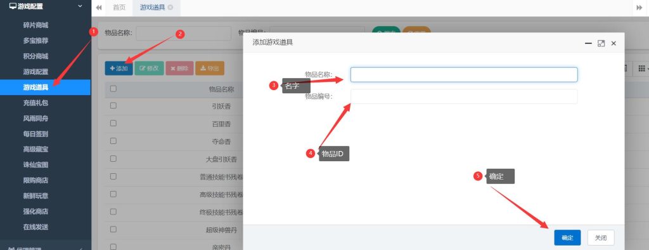The height and width of the screenshot is (250, 649).
Task: Open 充值礼包 in the sidebar
Action: pyautogui.click(x=35, y=103)
